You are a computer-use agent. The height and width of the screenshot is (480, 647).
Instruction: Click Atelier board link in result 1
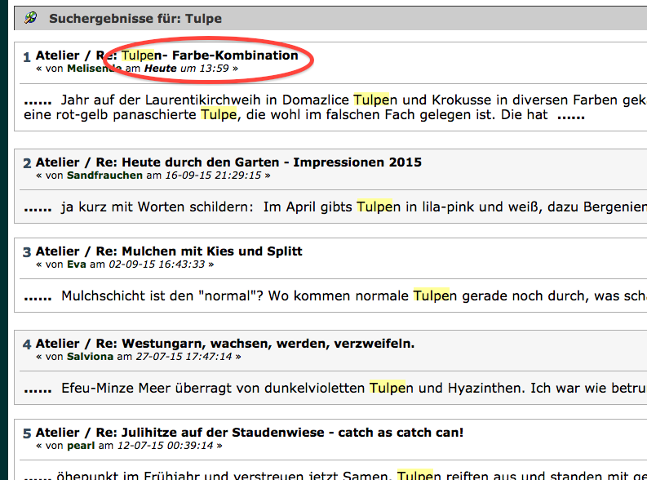coord(57,56)
